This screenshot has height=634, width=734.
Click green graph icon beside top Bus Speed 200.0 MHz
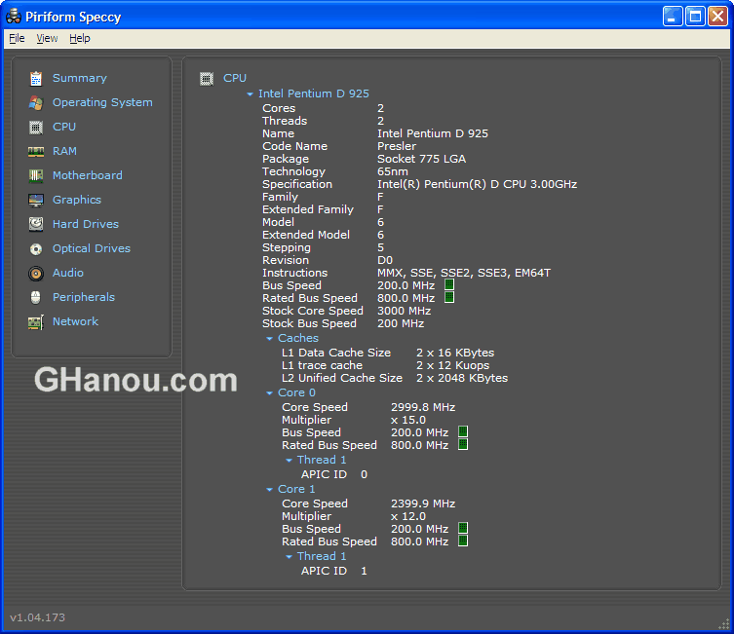click(449, 284)
